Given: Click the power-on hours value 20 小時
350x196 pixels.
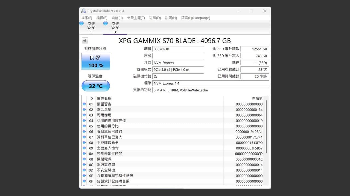Looking at the screenshot, I should click(255, 76).
